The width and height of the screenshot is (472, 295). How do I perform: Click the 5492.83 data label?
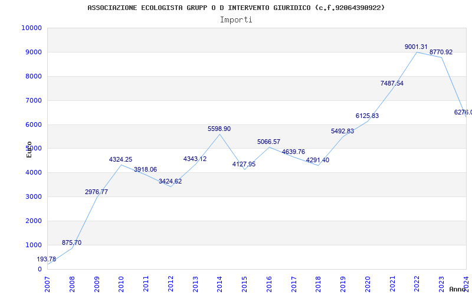pyautogui.click(x=343, y=131)
